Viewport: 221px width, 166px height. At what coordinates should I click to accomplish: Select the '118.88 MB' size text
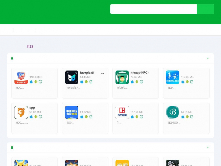coord(36,77)
